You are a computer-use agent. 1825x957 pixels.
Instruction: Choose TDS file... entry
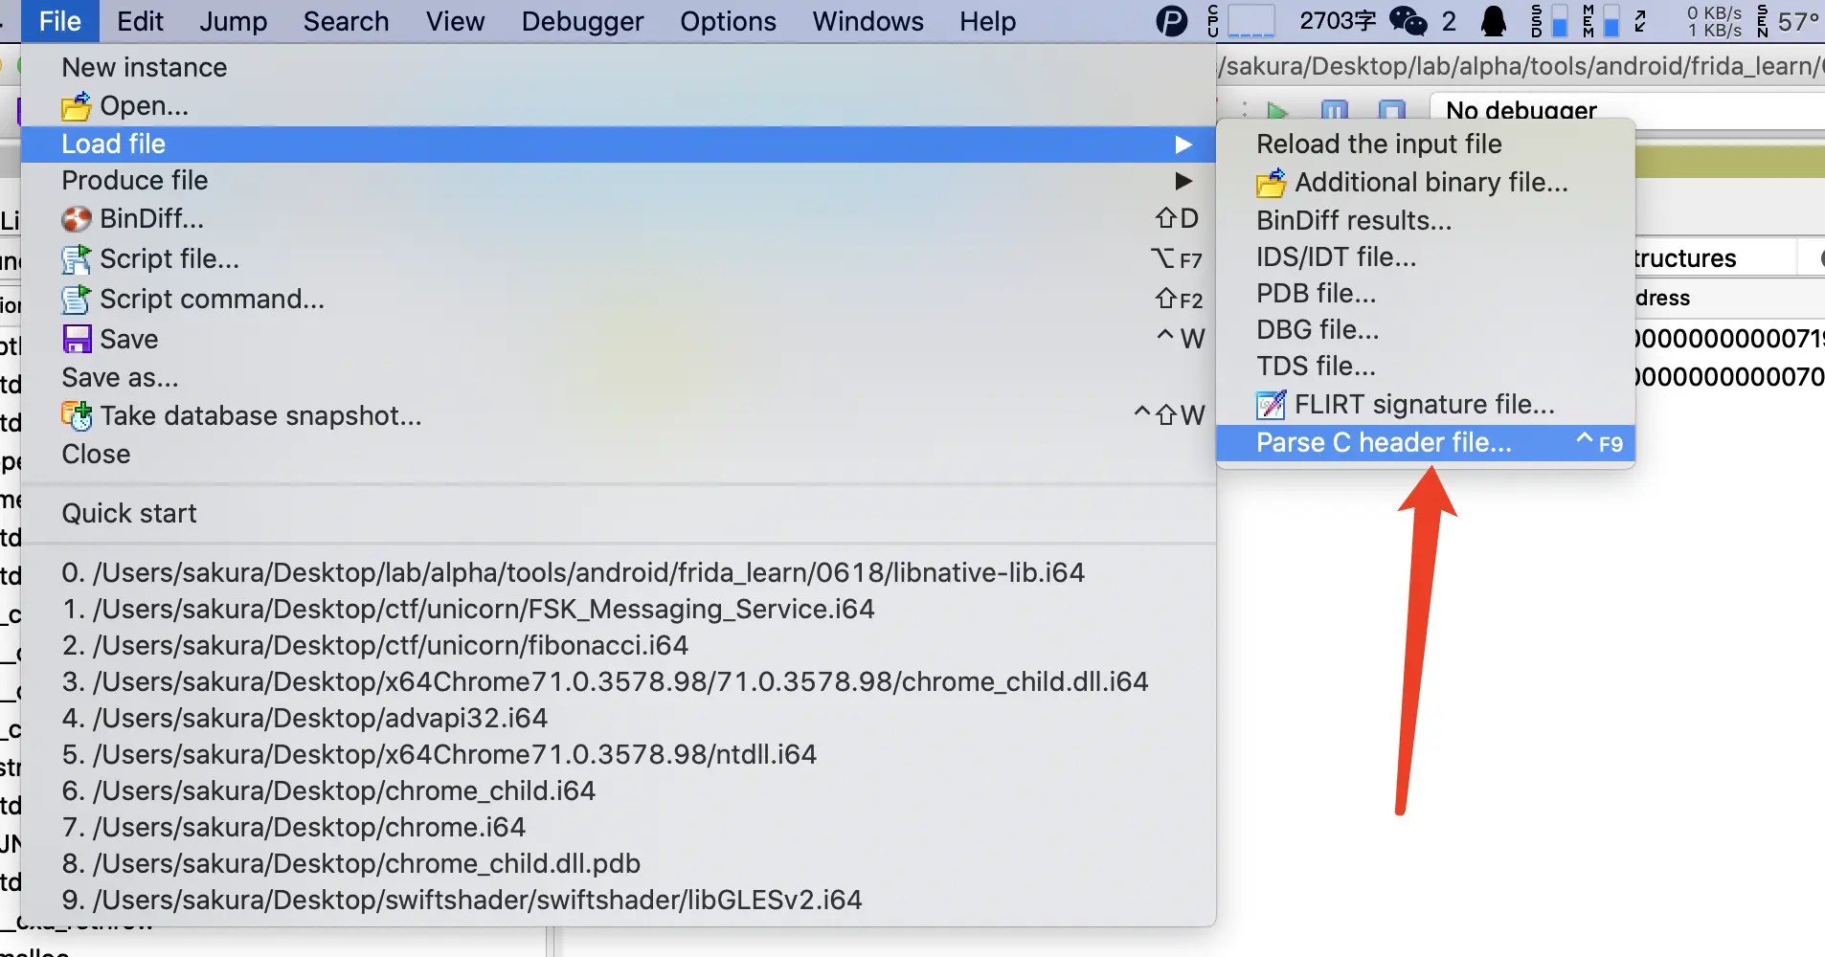click(x=1426, y=367)
